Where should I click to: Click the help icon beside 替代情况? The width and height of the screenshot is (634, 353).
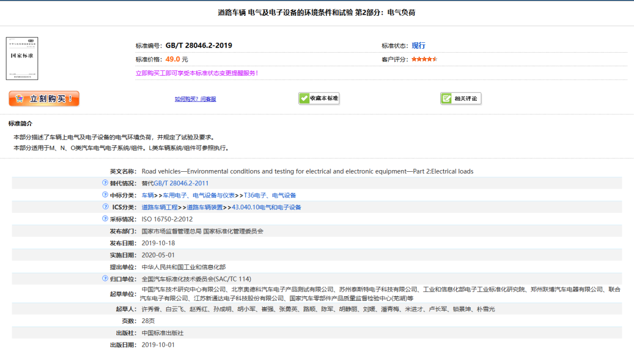(x=106, y=183)
